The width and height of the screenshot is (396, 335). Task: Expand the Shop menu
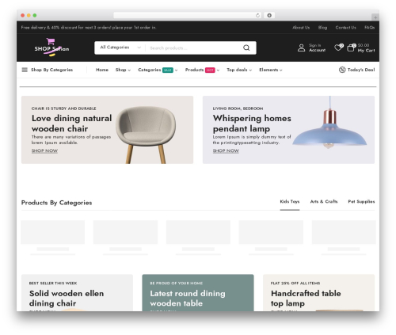[x=123, y=70]
